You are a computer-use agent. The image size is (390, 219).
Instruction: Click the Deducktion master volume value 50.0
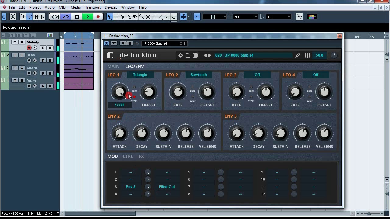(319, 55)
